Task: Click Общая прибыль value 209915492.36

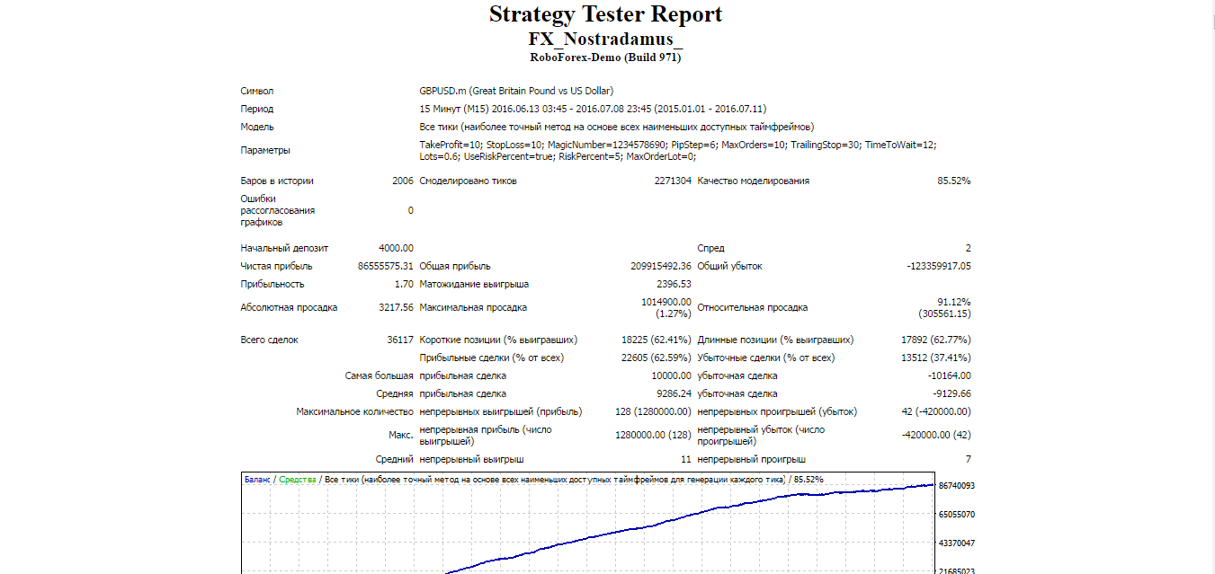Action: click(x=661, y=266)
